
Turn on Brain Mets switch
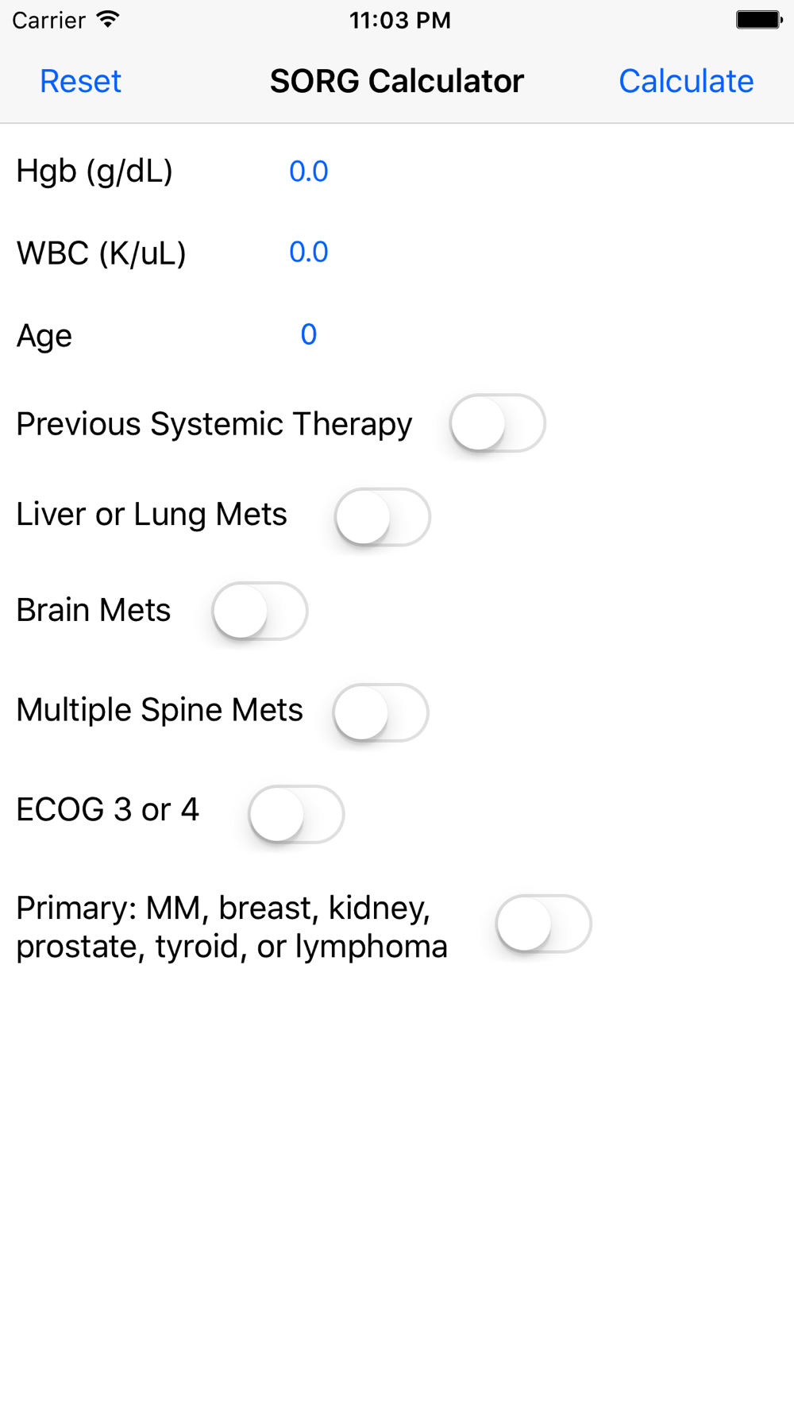coord(260,611)
